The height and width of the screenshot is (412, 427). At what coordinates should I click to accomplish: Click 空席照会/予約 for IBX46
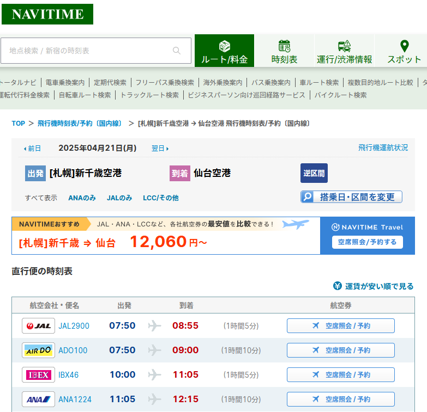(341, 375)
